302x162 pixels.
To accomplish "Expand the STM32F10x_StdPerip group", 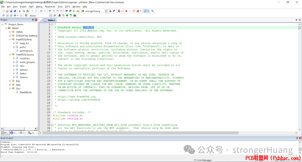I will pos(10,36).
